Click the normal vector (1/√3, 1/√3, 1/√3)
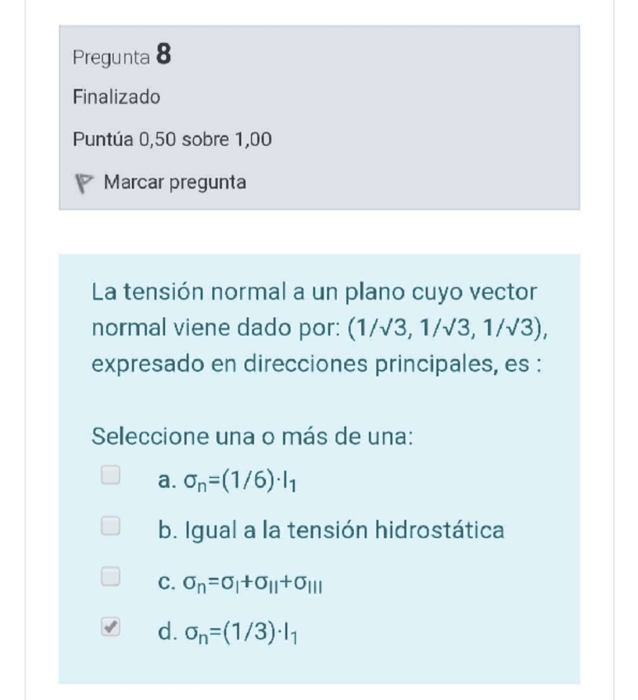 click(x=449, y=328)
